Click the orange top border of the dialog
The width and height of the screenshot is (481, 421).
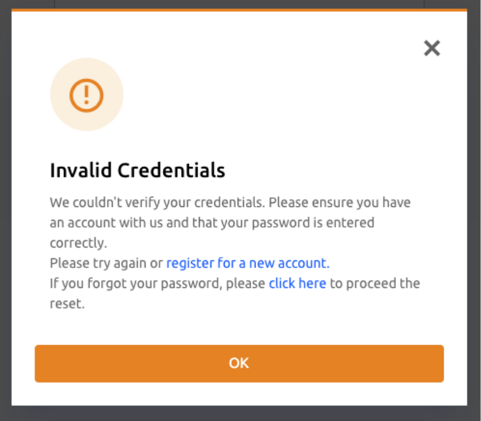240,10
